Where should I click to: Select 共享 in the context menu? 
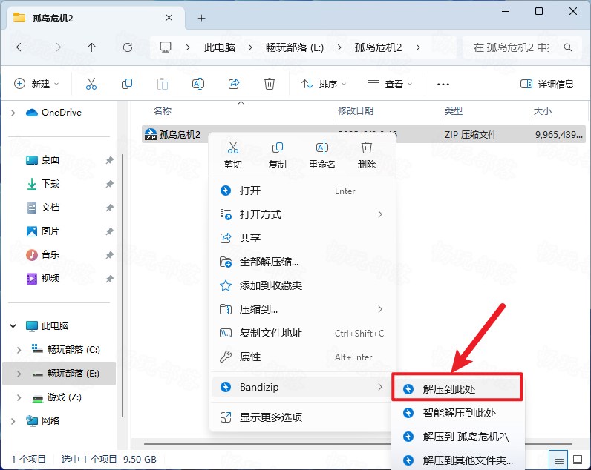point(302,238)
